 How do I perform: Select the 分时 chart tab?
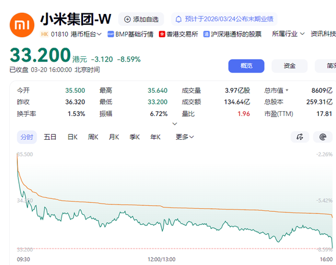[x=27, y=137]
